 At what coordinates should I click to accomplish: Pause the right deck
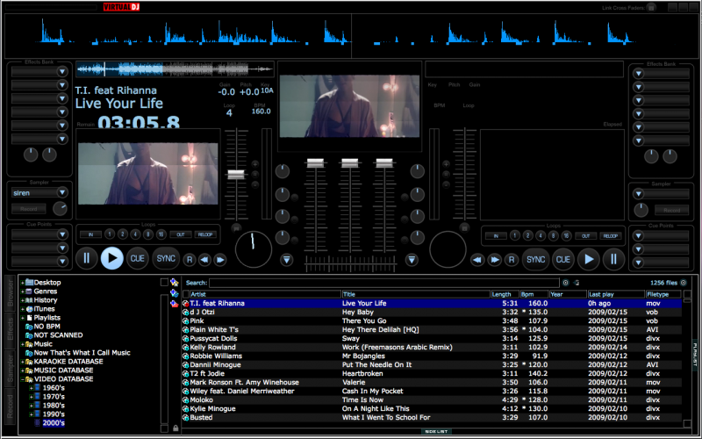click(613, 259)
